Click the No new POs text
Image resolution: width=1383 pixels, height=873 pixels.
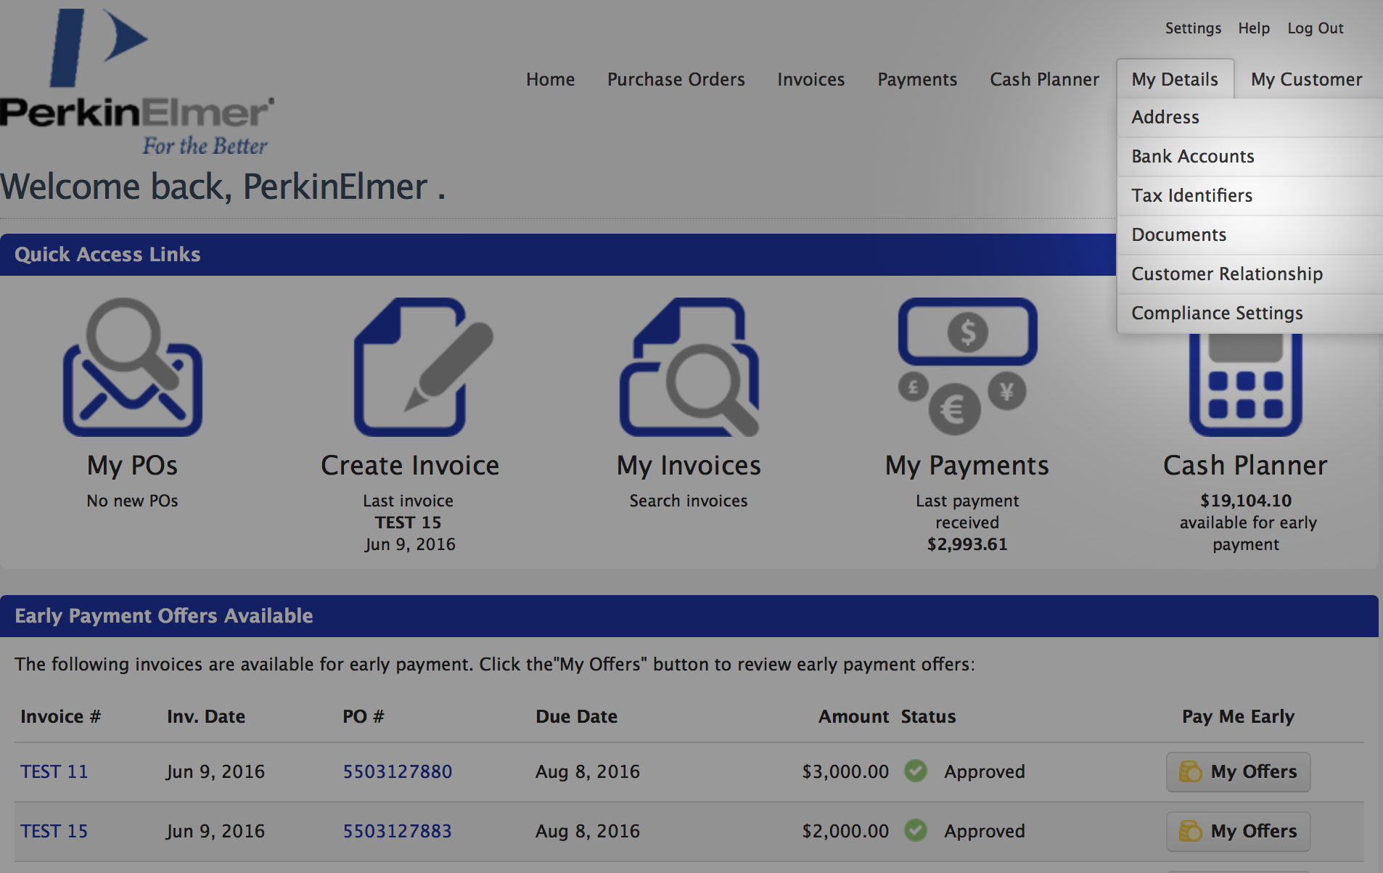point(133,501)
